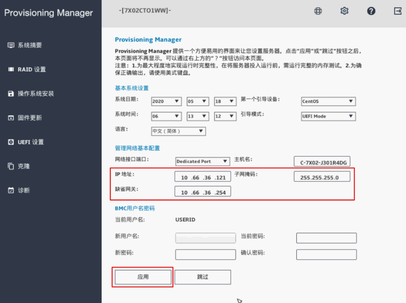
Task: Click the exit icon in top bar
Action: 397,11
